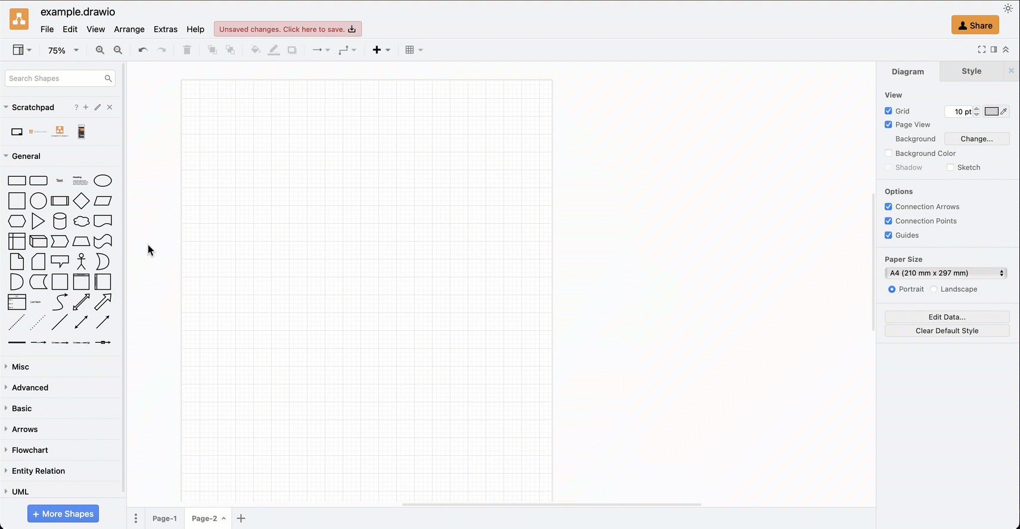Open the sidebar view layout dropdown
This screenshot has width=1020, height=529.
[22, 50]
